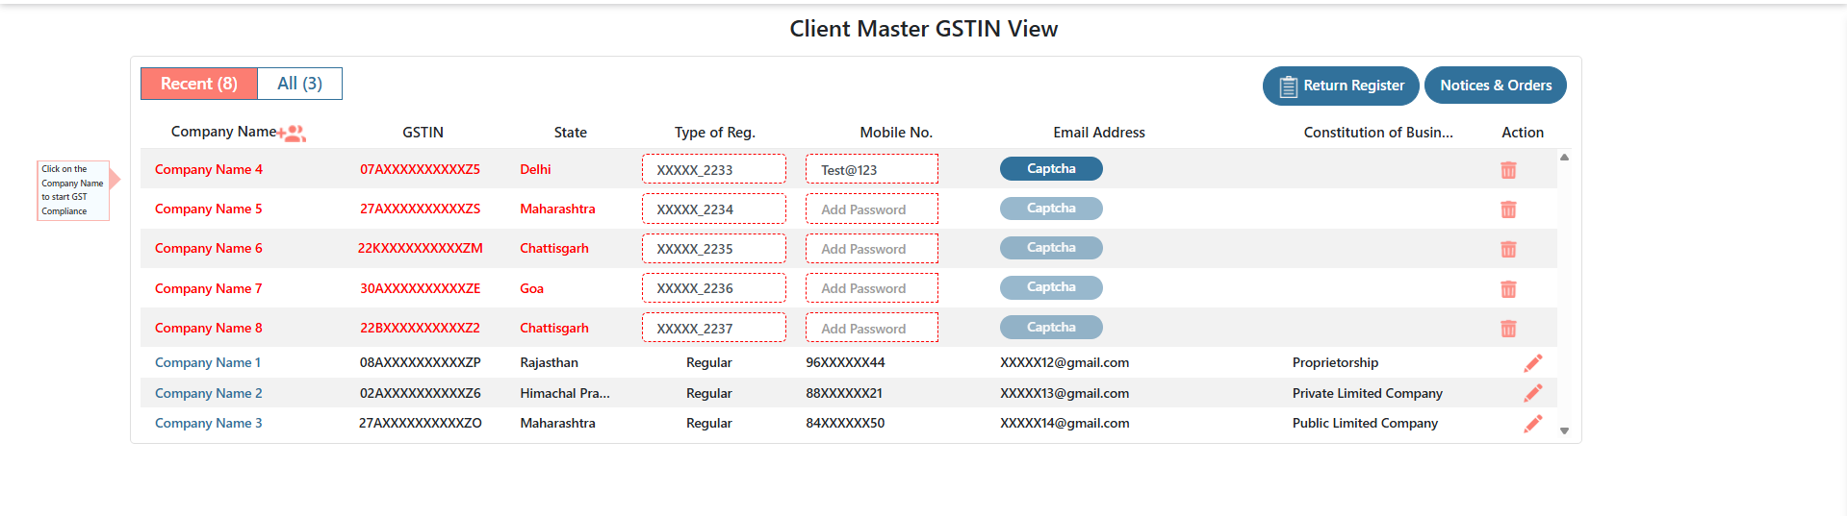The height and width of the screenshot is (516, 1847).
Task: Click the password field showing Test@123
Action: [871, 170]
